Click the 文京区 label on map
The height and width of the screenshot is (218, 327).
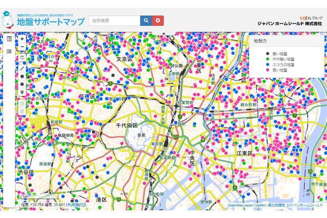click(x=125, y=59)
